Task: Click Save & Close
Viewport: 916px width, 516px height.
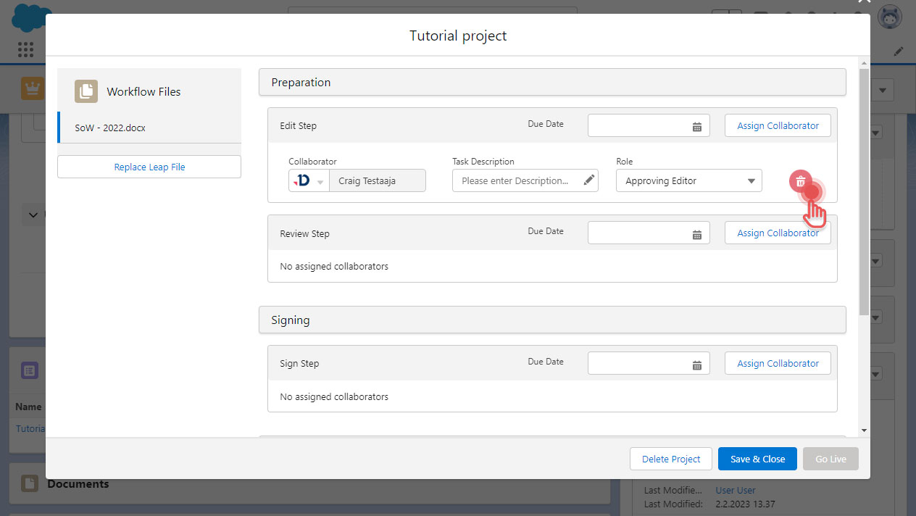Action: click(757, 458)
